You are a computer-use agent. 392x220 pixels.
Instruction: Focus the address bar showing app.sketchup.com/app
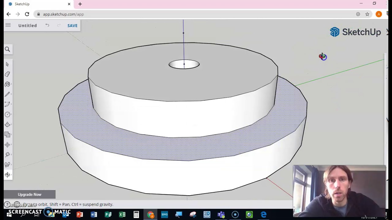coord(196,14)
